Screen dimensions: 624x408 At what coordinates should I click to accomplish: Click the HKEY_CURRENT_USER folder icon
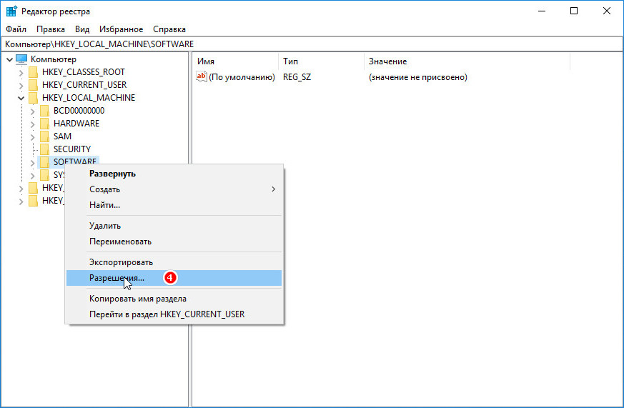tap(34, 85)
